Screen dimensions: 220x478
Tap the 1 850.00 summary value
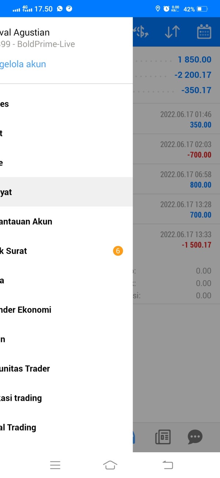tap(195, 60)
